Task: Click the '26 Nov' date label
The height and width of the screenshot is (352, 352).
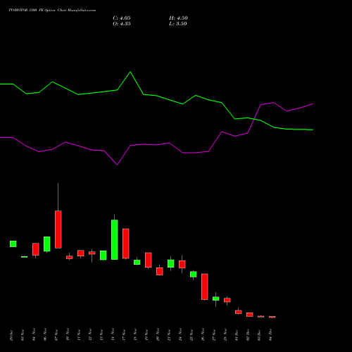Action: (x=203, y=335)
